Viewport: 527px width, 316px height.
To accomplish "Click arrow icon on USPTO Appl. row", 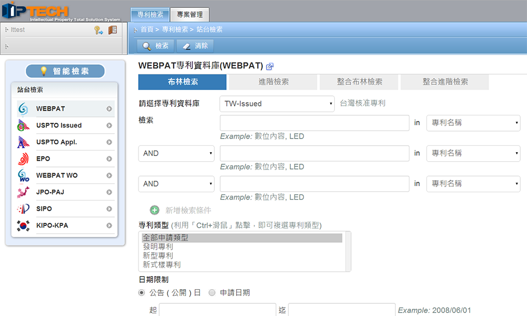I will coord(109,142).
